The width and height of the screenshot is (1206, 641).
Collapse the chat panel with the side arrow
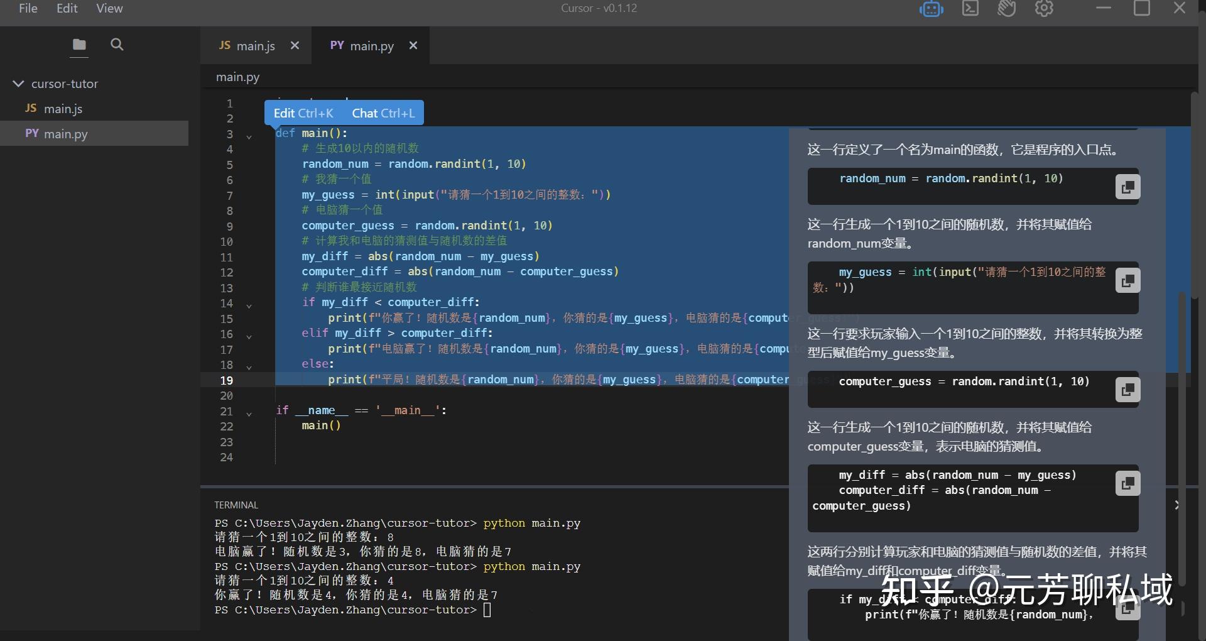point(1176,505)
